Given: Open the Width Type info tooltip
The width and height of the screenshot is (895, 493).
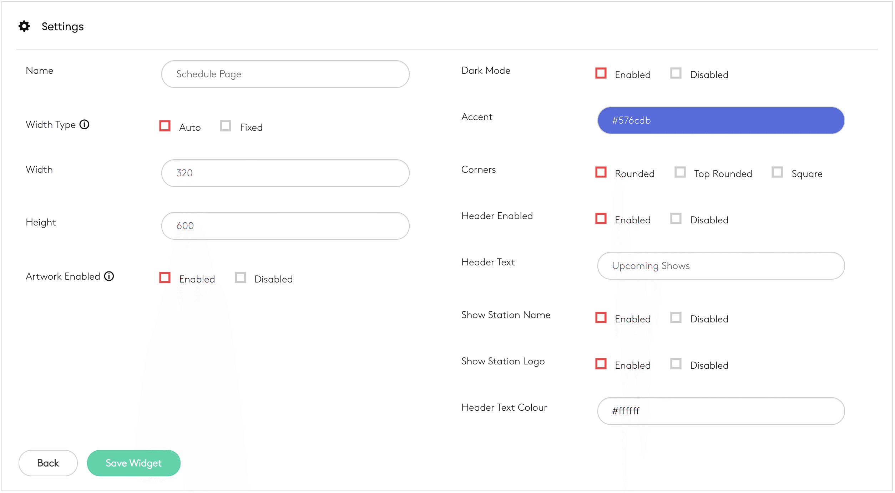Looking at the screenshot, I should [85, 125].
